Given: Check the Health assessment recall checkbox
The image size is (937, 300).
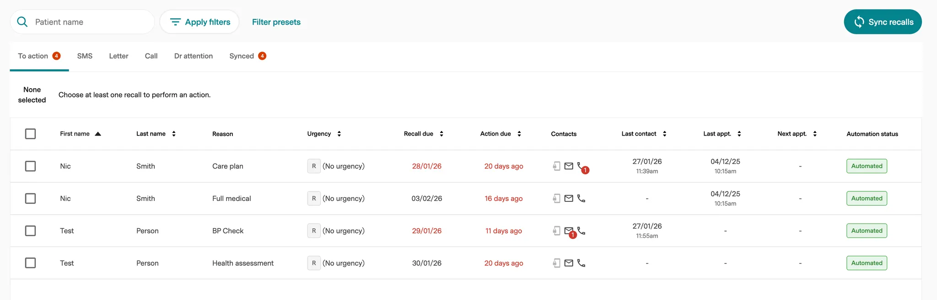Looking at the screenshot, I should pos(31,263).
